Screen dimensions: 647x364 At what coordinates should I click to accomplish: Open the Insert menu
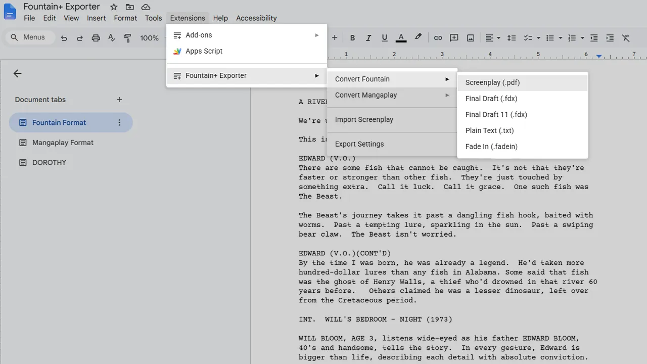pos(96,18)
